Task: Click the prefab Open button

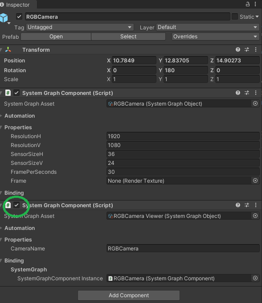Action: [56, 37]
